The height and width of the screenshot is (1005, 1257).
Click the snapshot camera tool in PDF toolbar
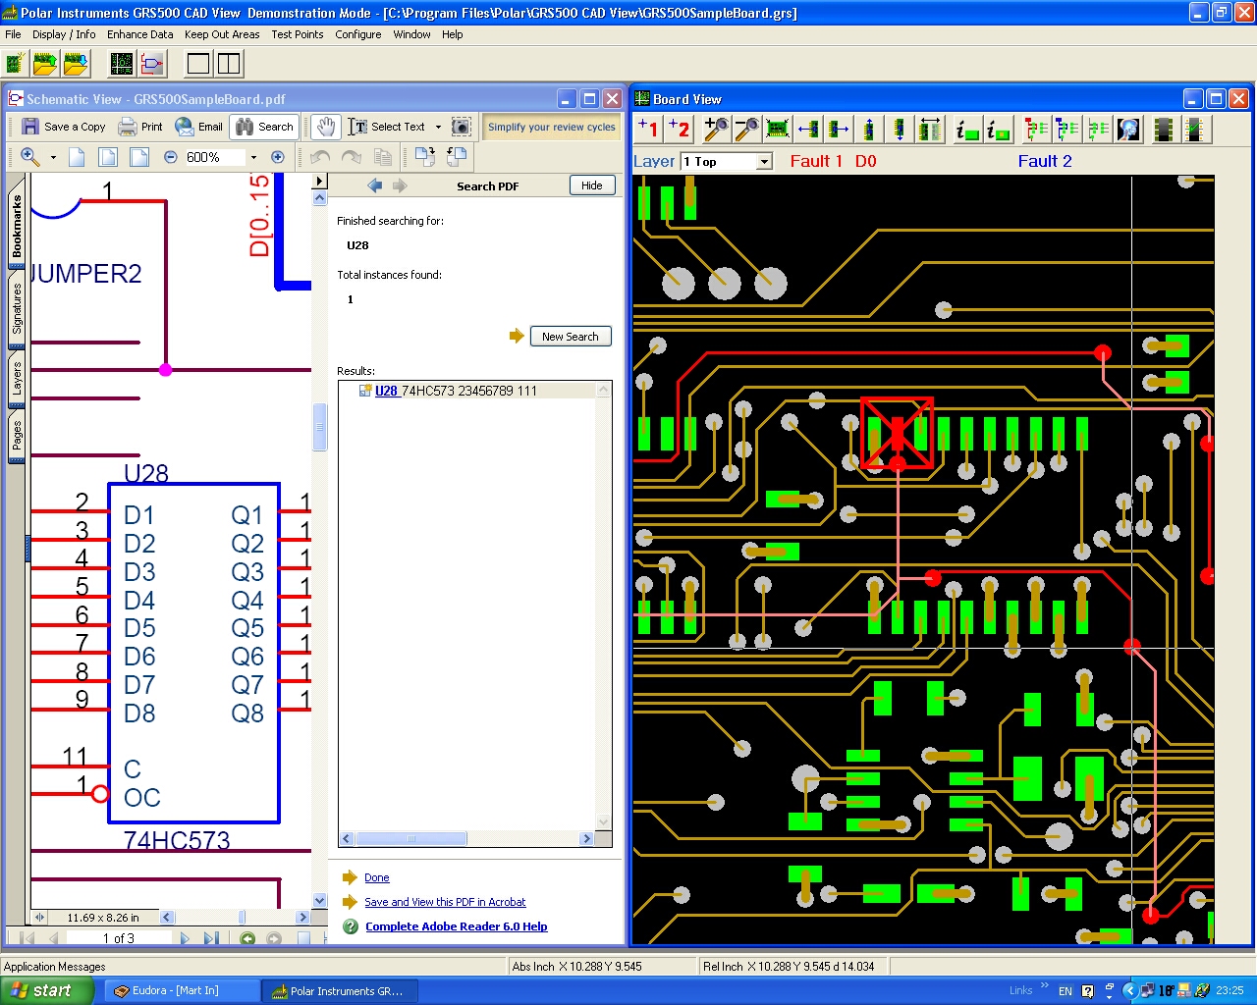click(x=462, y=127)
